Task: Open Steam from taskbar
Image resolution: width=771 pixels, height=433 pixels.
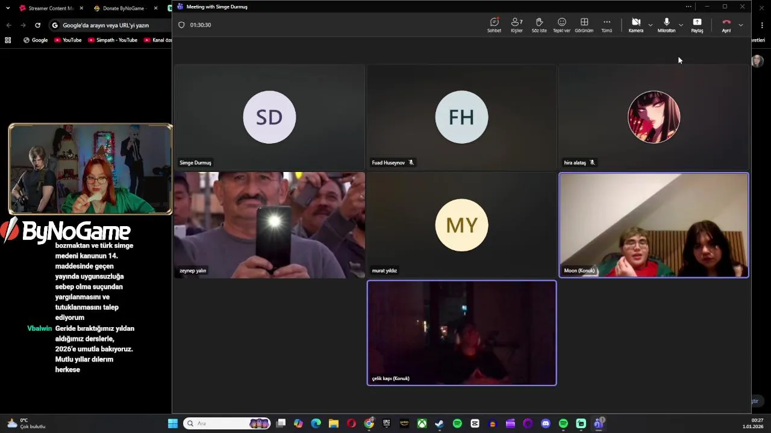Action: point(440,423)
